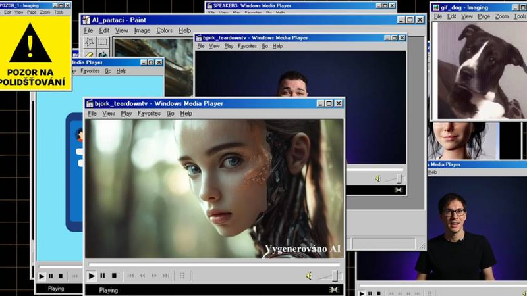The width and height of the screenshot is (527, 296).
Task: Open Go menu in the light-blue Media Player window
Action: pyautogui.click(x=108, y=71)
